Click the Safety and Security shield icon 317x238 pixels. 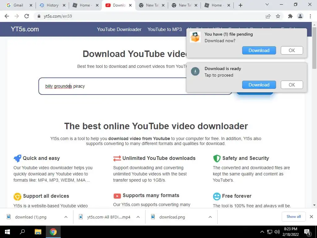click(x=217, y=158)
